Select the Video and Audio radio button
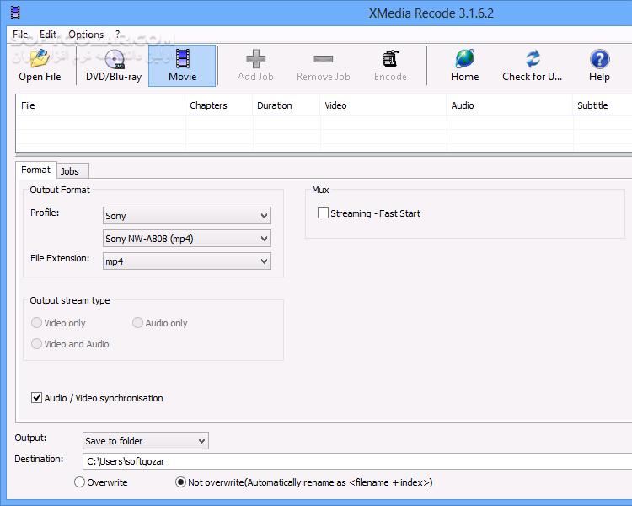Viewport: 632px width, 506px height. point(36,343)
